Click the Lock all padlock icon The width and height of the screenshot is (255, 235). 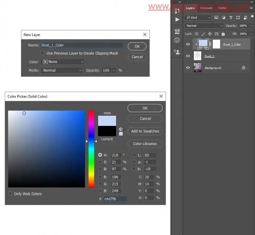pyautogui.click(x=223, y=34)
